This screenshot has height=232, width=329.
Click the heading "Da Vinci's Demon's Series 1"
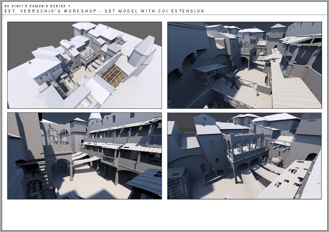tap(38, 6)
